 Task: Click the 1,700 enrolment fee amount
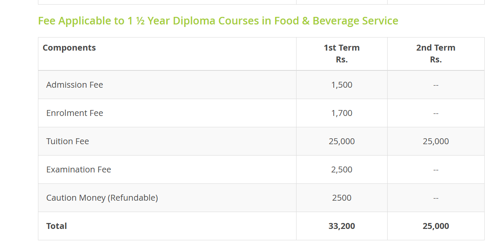point(342,113)
